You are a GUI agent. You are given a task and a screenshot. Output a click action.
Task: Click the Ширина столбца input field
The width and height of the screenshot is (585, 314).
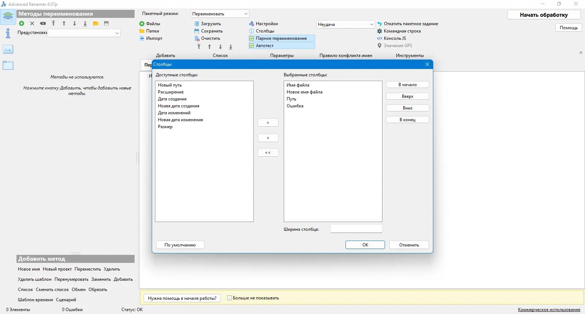(356, 229)
